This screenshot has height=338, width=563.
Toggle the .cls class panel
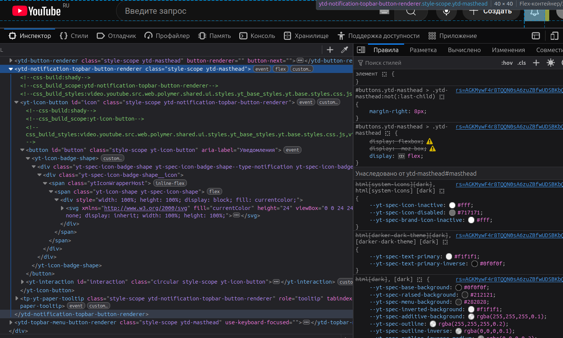pyautogui.click(x=522, y=63)
